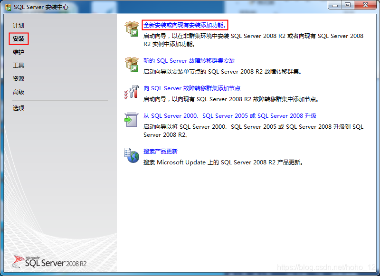Viewport: 380px width, 276px height.
Task: Open the 选项 sidebar page
Action: tap(19, 108)
